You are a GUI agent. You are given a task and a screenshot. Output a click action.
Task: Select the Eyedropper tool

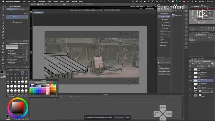(x=3, y=26)
